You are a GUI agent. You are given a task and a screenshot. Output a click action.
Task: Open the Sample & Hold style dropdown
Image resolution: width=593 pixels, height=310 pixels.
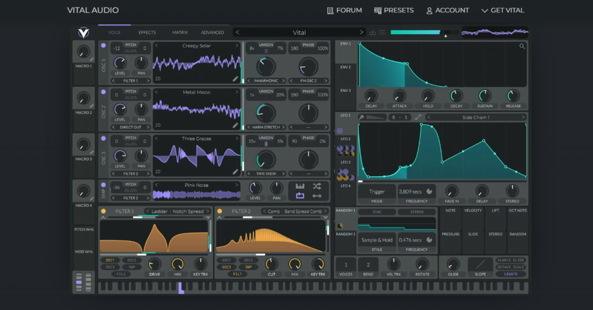pos(377,240)
